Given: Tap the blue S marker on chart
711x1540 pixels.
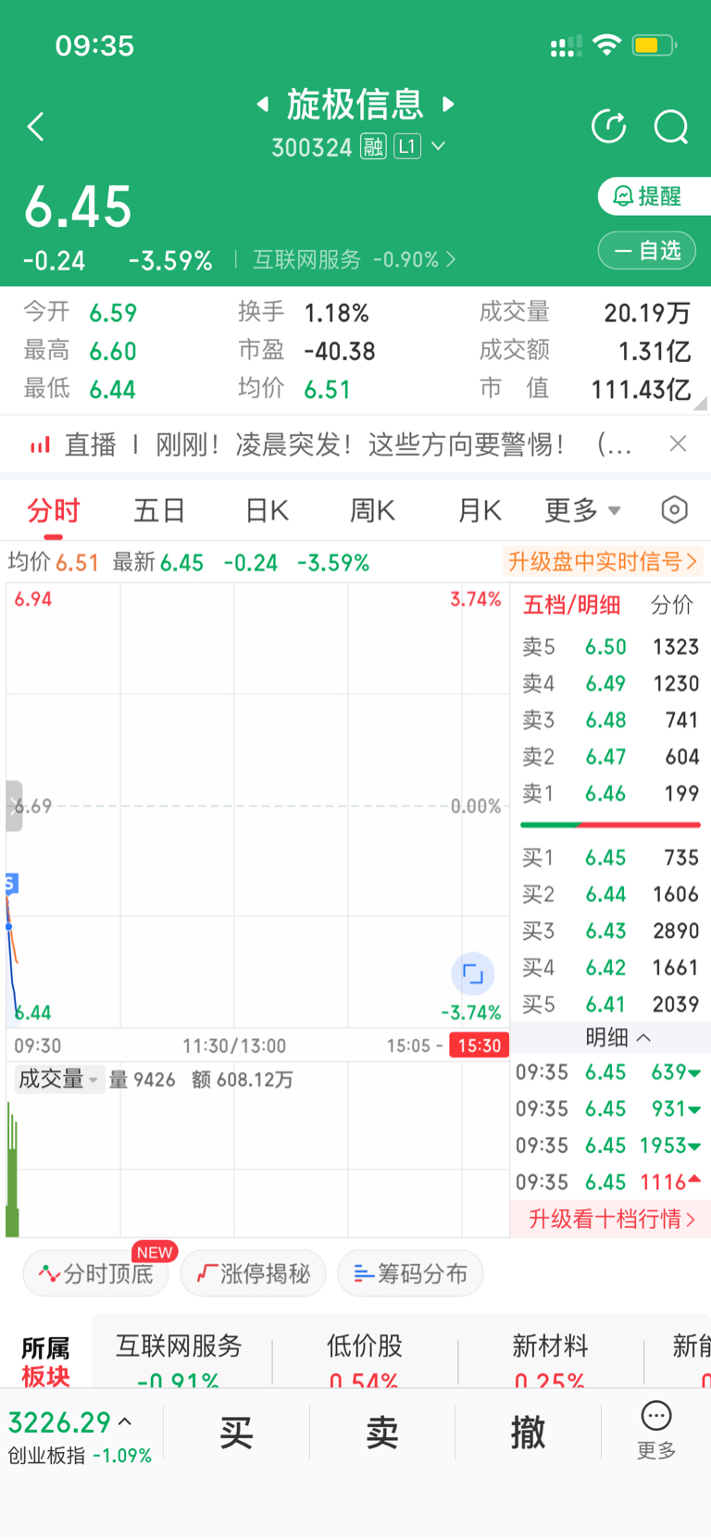Looking at the screenshot, I should (x=11, y=883).
